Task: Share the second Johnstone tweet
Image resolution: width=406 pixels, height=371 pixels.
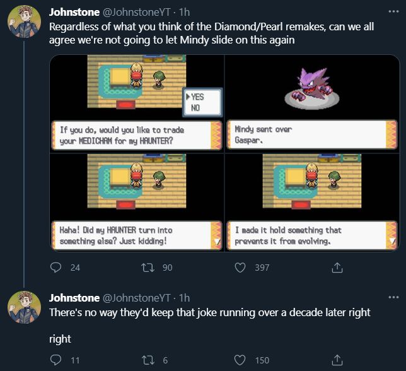Action: point(337,360)
